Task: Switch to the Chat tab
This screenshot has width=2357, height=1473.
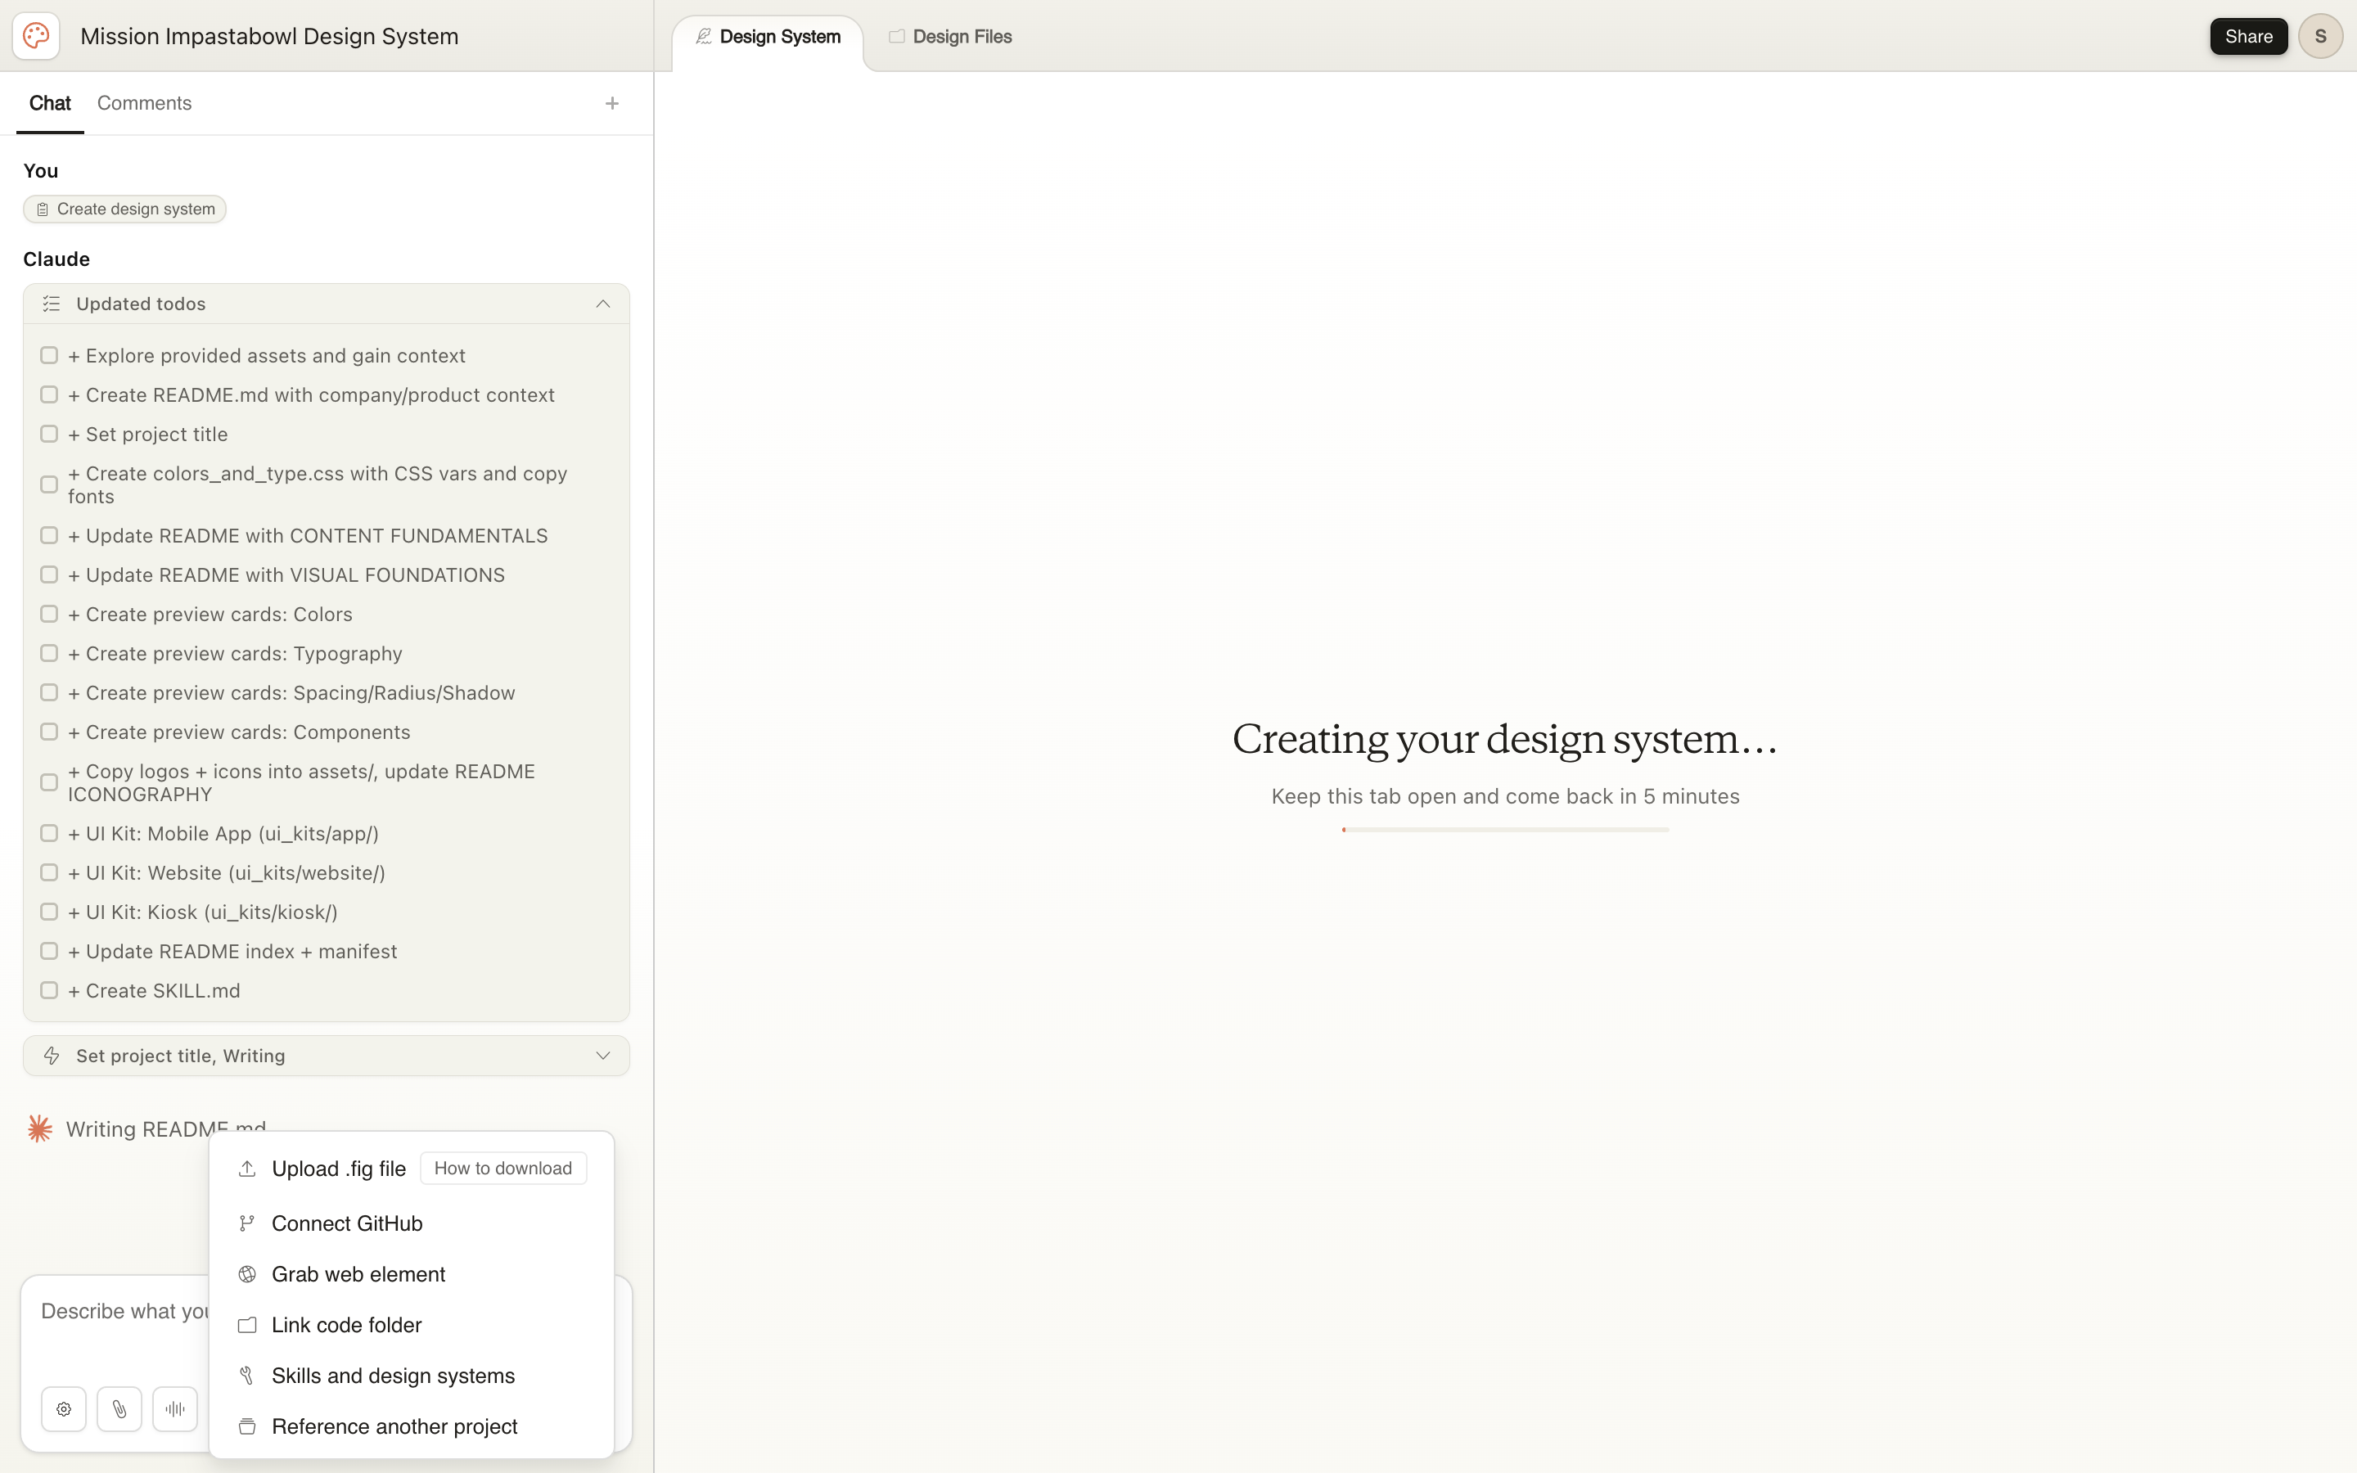Action: [x=50, y=103]
